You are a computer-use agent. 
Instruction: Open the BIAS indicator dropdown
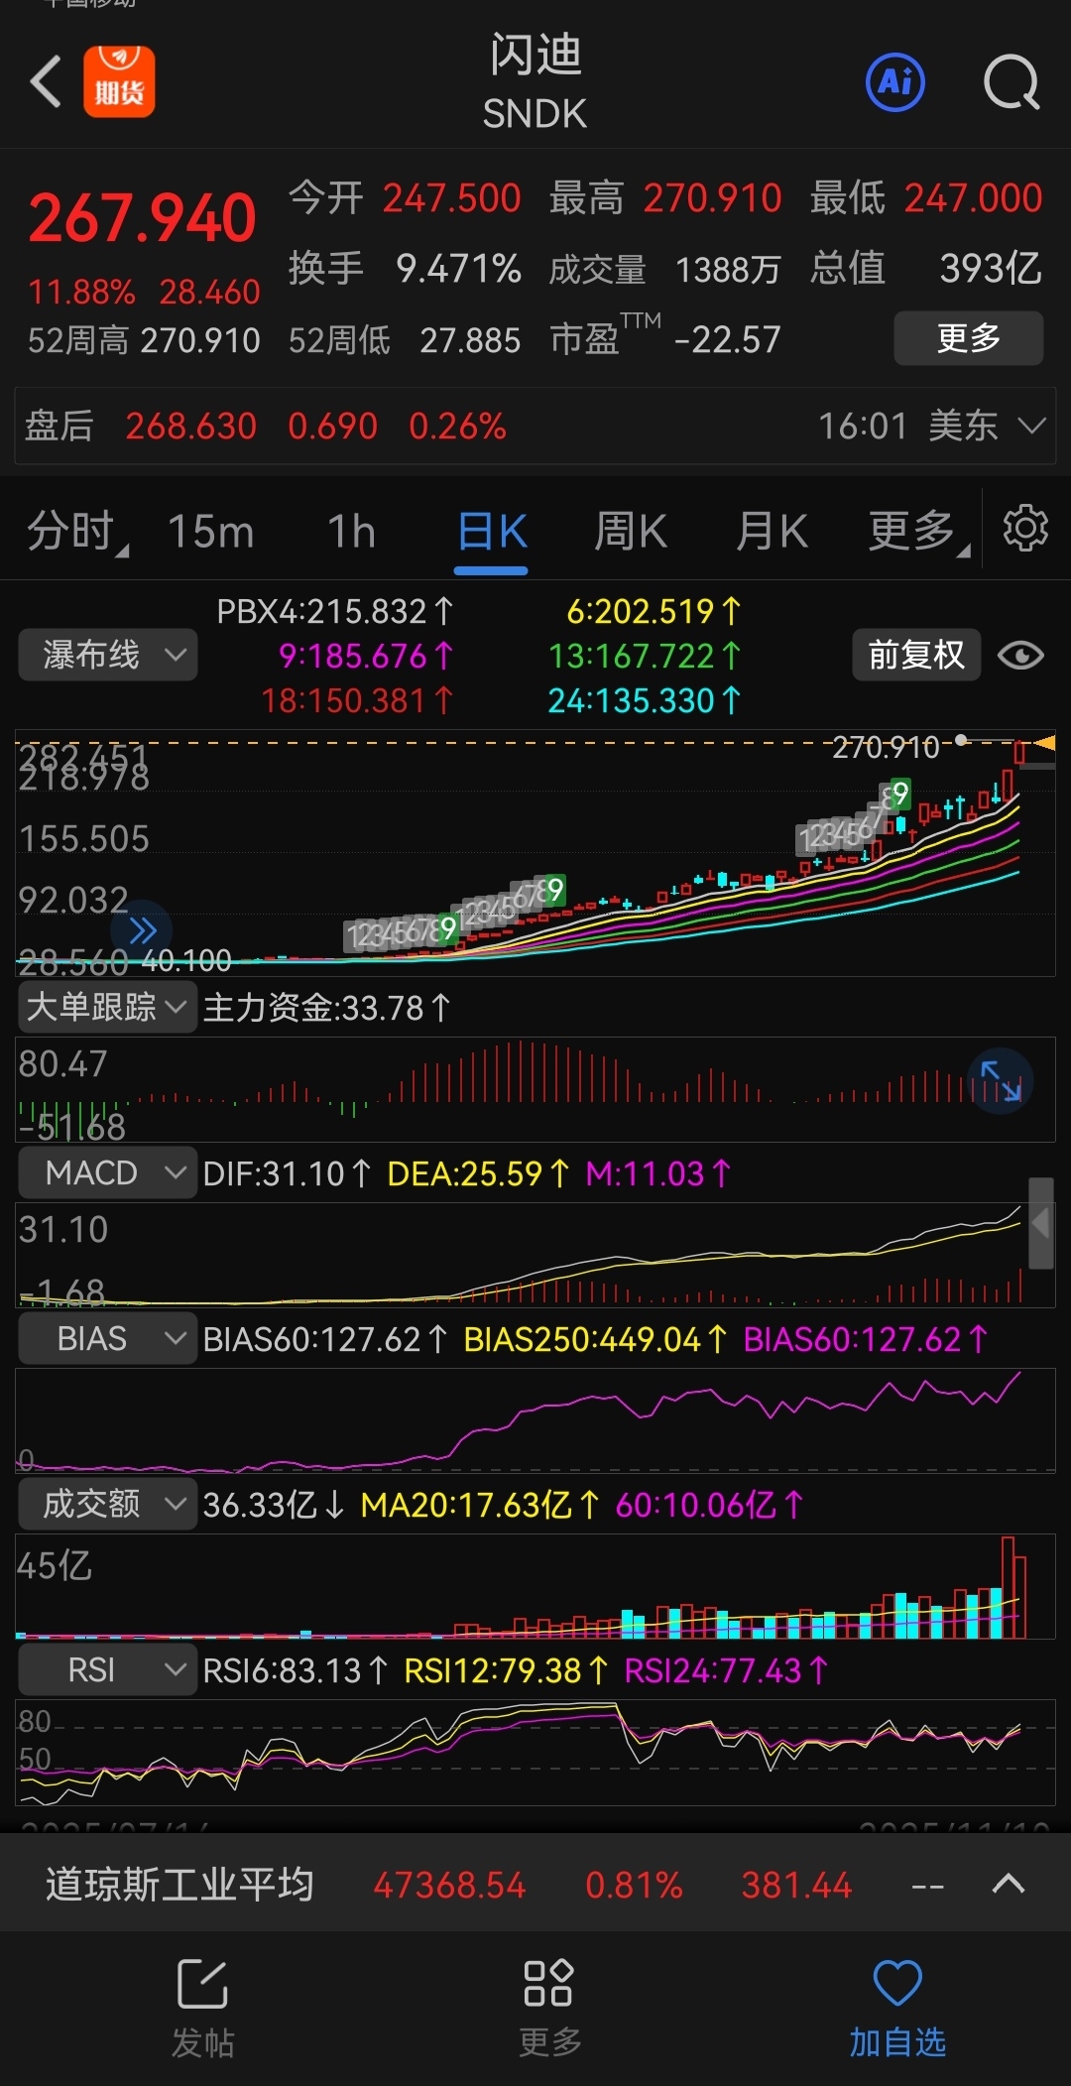(108, 1339)
